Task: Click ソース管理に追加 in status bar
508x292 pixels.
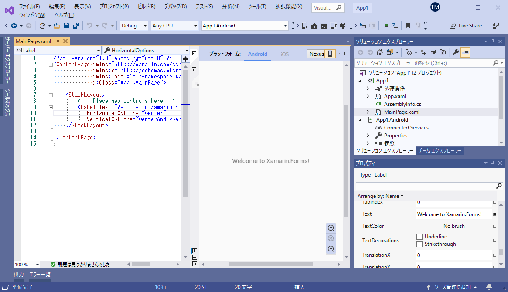Action: point(452,287)
